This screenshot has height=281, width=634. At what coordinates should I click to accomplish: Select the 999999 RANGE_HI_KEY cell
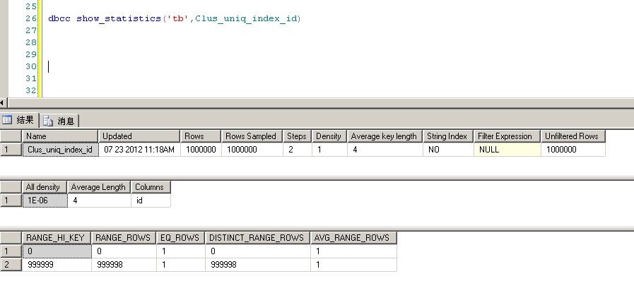[57, 265]
